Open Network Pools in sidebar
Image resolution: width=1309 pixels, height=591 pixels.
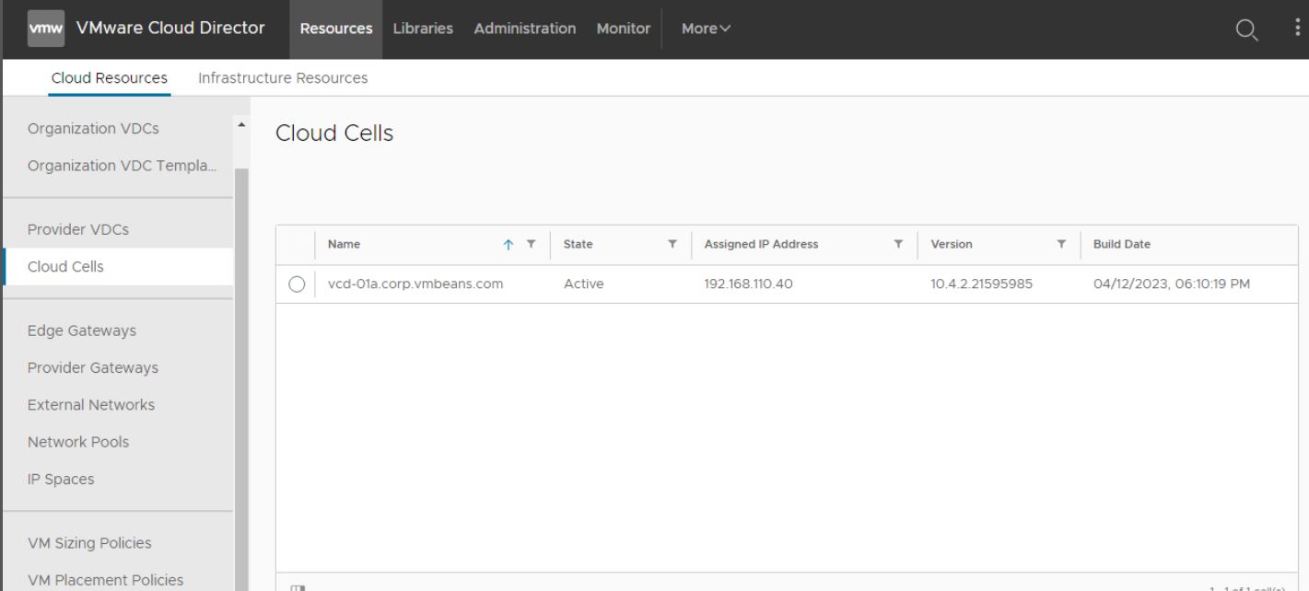pos(78,442)
